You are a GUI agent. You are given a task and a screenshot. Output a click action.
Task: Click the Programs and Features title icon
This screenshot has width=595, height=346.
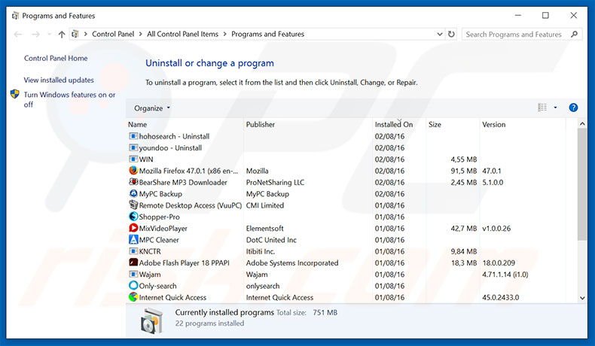(x=15, y=16)
